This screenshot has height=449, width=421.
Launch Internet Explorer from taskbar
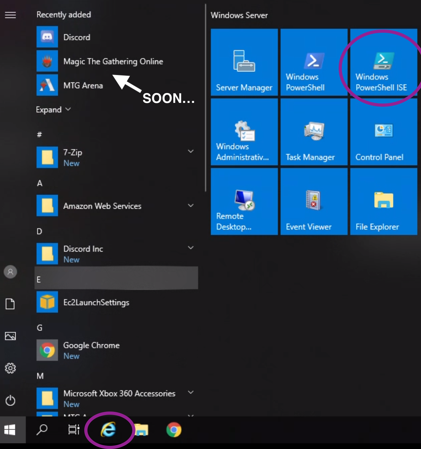pos(108,430)
